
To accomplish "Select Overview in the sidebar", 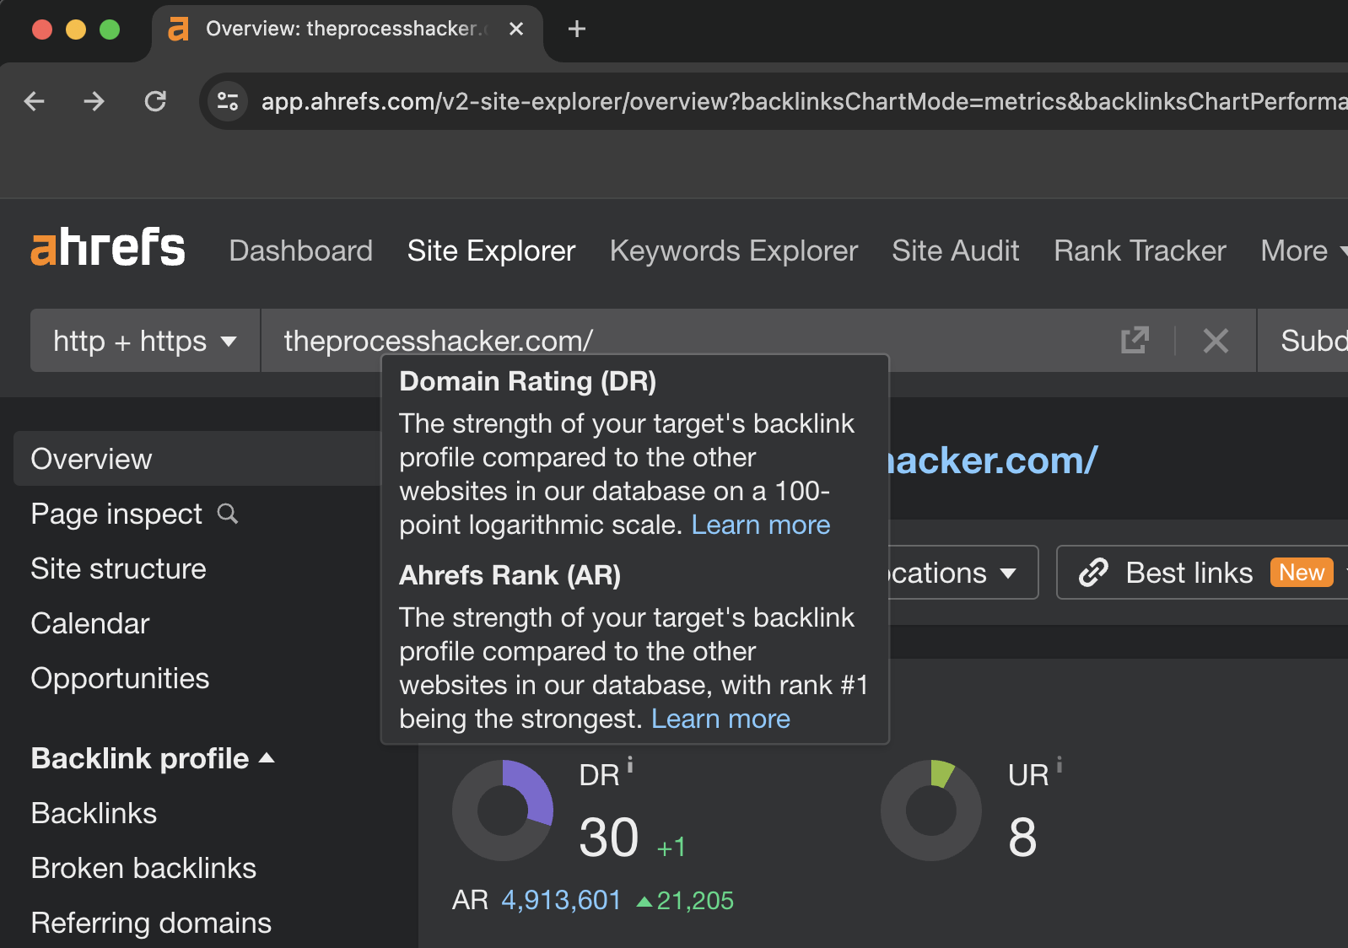I will [197, 459].
